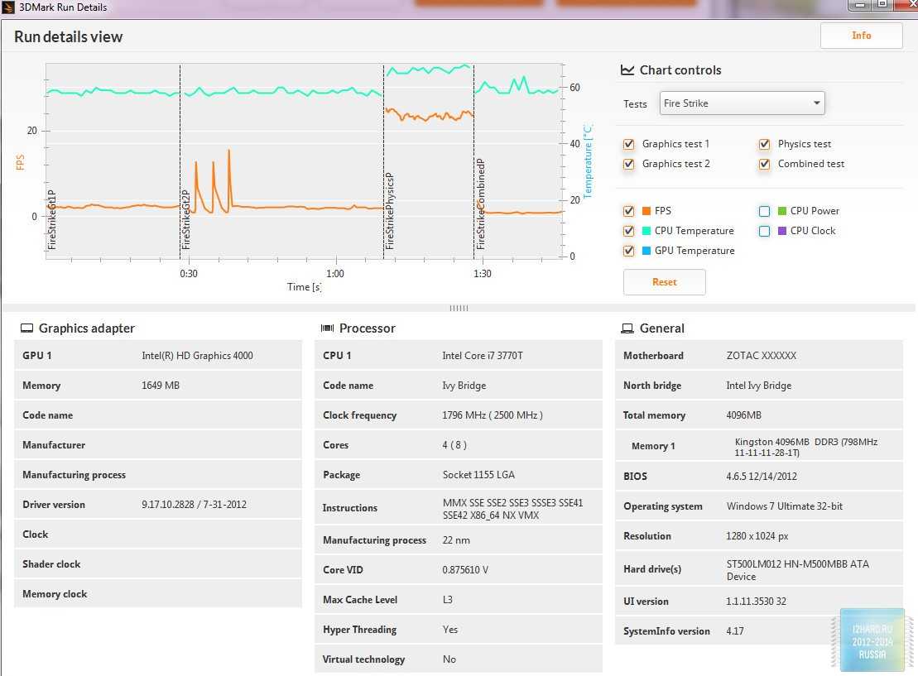Hide the GPU Temperature series
This screenshot has height=676, width=918.
coord(629,251)
